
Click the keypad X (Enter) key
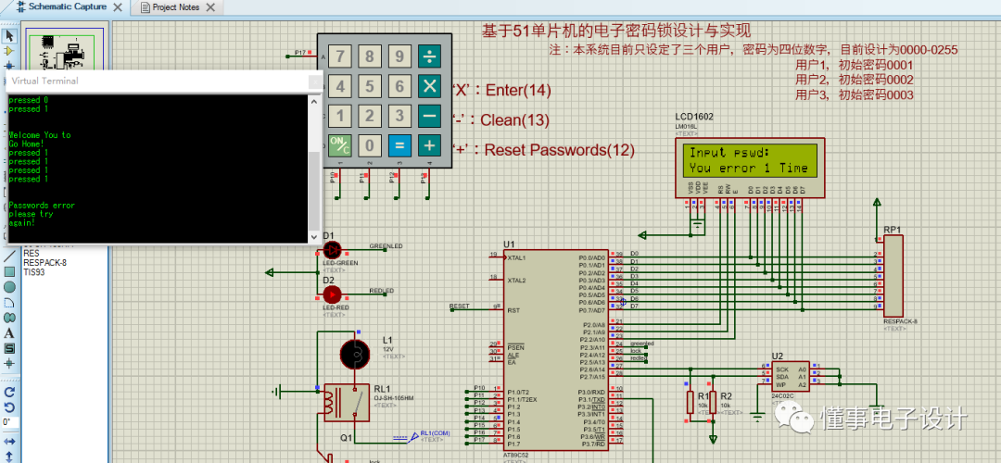430,86
